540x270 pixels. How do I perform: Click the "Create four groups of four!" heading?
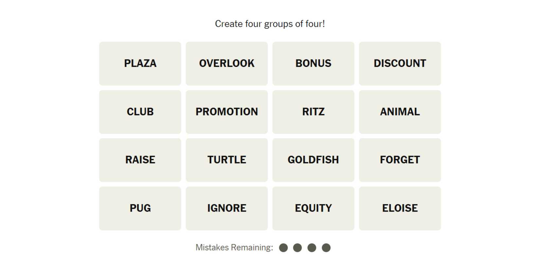click(270, 24)
